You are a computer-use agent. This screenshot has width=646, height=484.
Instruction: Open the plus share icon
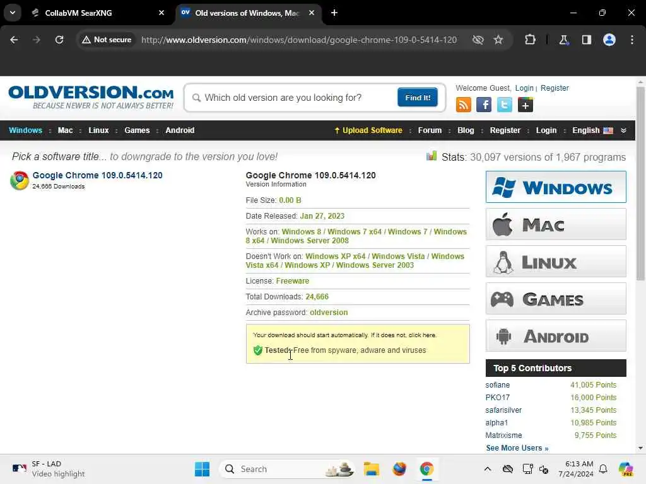(x=526, y=105)
